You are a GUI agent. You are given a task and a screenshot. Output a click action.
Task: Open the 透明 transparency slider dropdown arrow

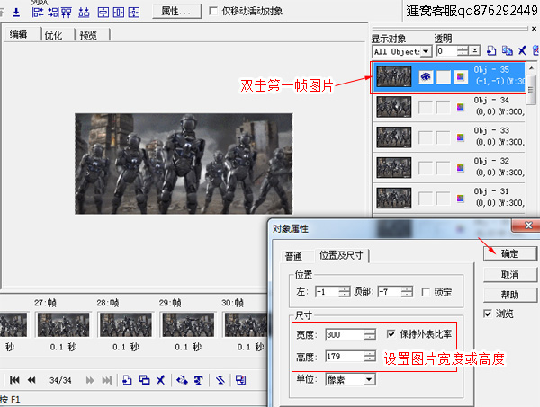pyautogui.click(x=475, y=51)
